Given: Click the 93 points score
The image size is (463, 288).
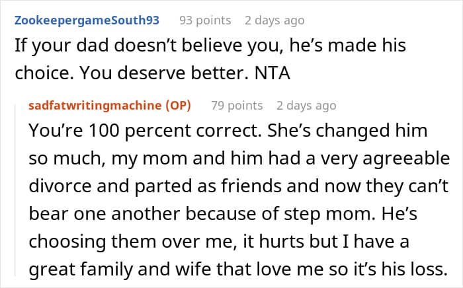Looking at the screenshot, I should tap(205, 20).
